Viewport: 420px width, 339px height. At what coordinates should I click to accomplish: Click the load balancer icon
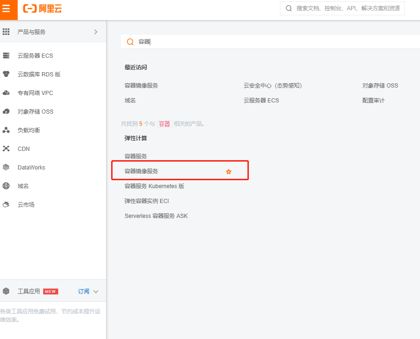tap(6, 130)
